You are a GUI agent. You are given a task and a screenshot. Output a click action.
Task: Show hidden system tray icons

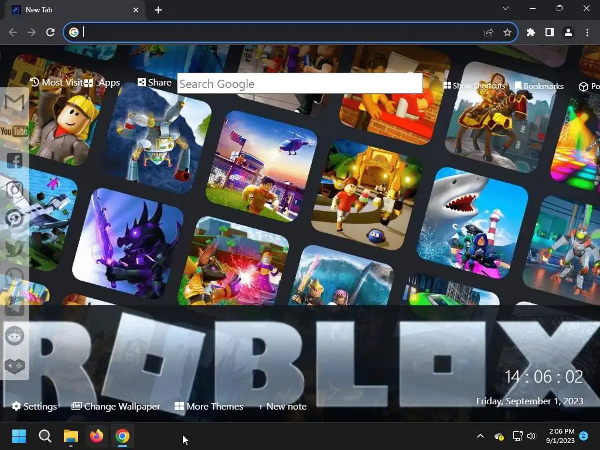point(480,436)
